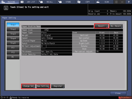The width and height of the screenshot is (132, 99).
Task: Click the speaker volume icon
Action: [122, 2]
